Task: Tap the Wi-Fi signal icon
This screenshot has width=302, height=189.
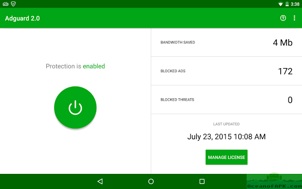Action: point(281,4)
